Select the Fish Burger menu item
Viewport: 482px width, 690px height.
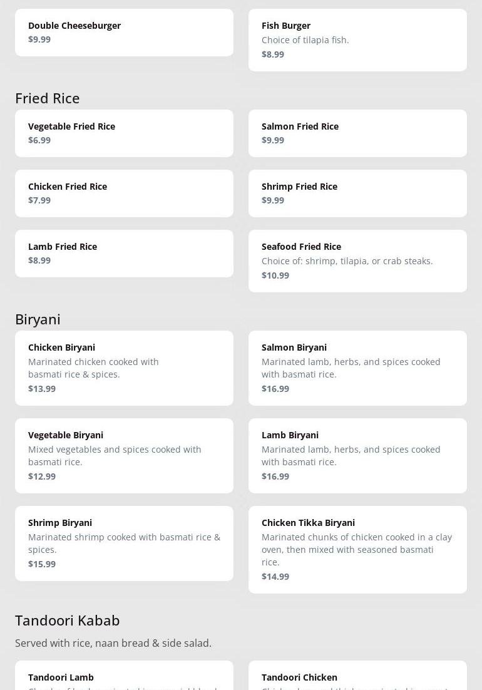tap(357, 39)
